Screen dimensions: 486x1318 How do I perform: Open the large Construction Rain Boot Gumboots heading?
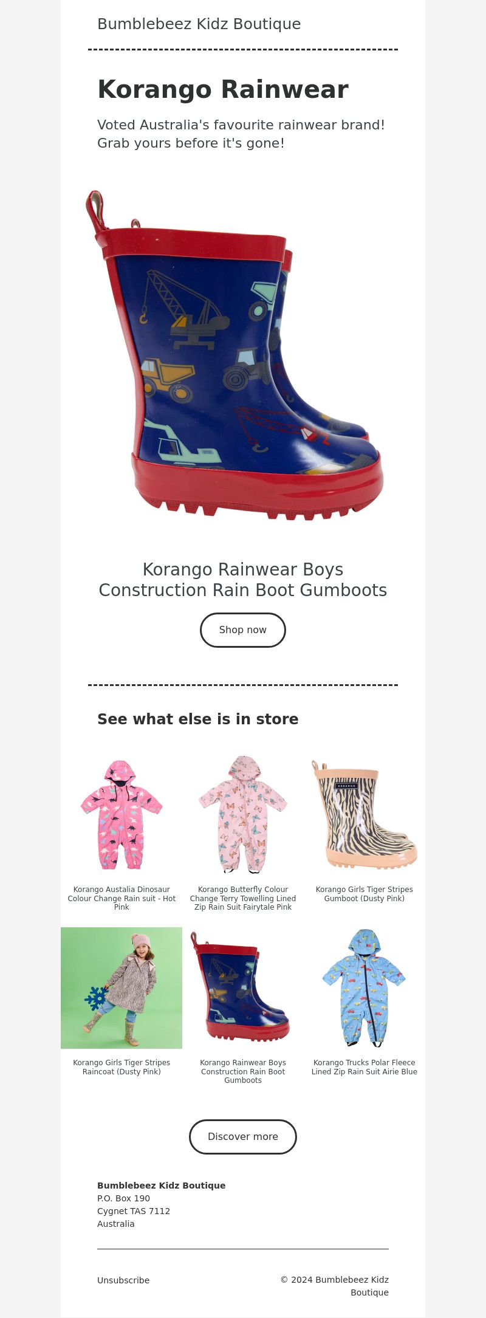[243, 580]
